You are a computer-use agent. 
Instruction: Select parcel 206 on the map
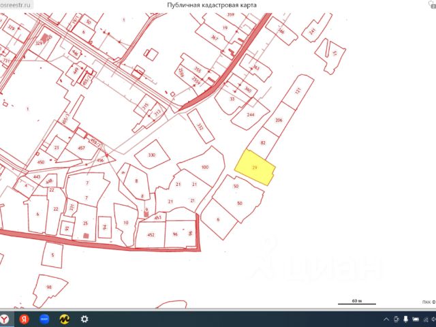point(279,120)
